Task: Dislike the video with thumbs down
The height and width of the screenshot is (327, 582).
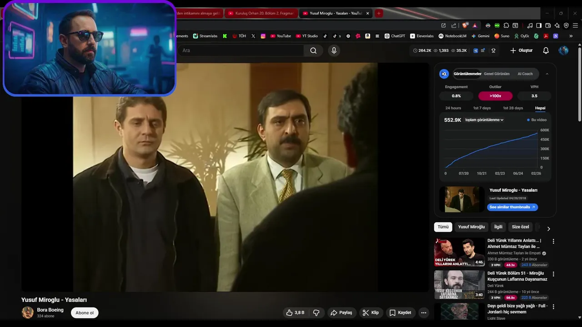Action: point(316,312)
